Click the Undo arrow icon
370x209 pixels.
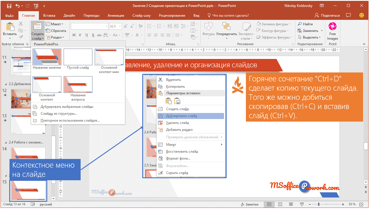[17, 6]
